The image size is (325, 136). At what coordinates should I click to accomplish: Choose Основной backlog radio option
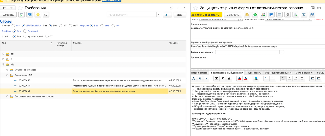click(x=25, y=31)
